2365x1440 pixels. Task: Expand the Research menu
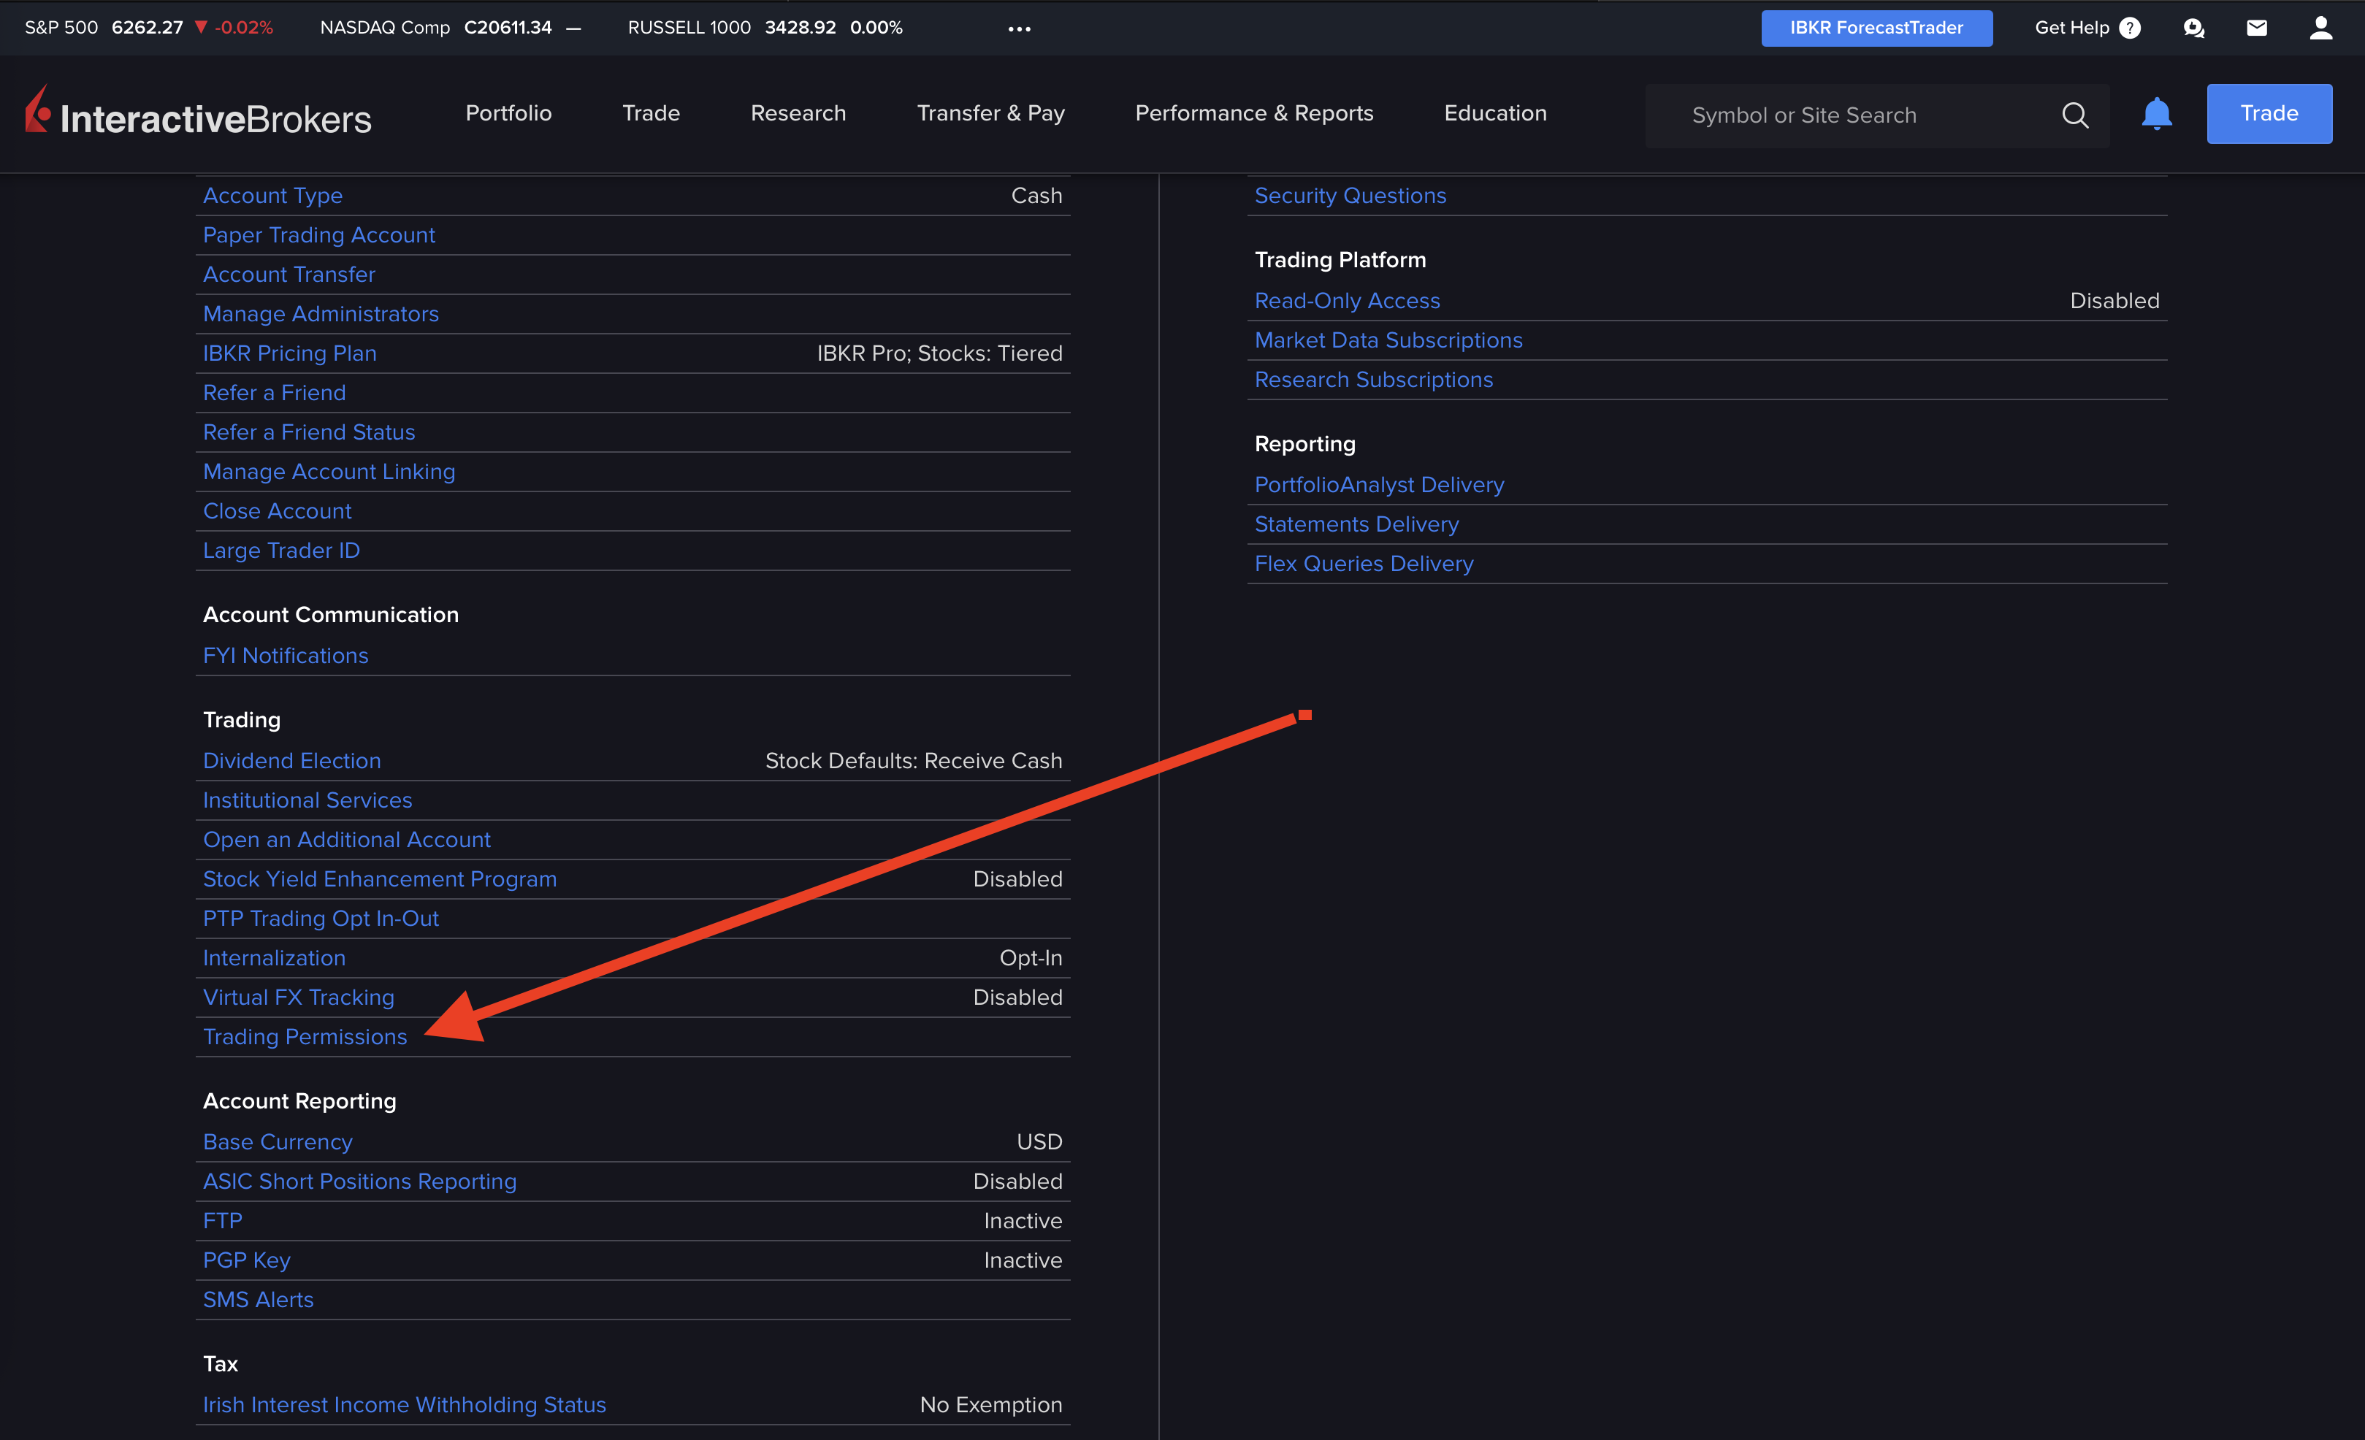click(x=798, y=113)
